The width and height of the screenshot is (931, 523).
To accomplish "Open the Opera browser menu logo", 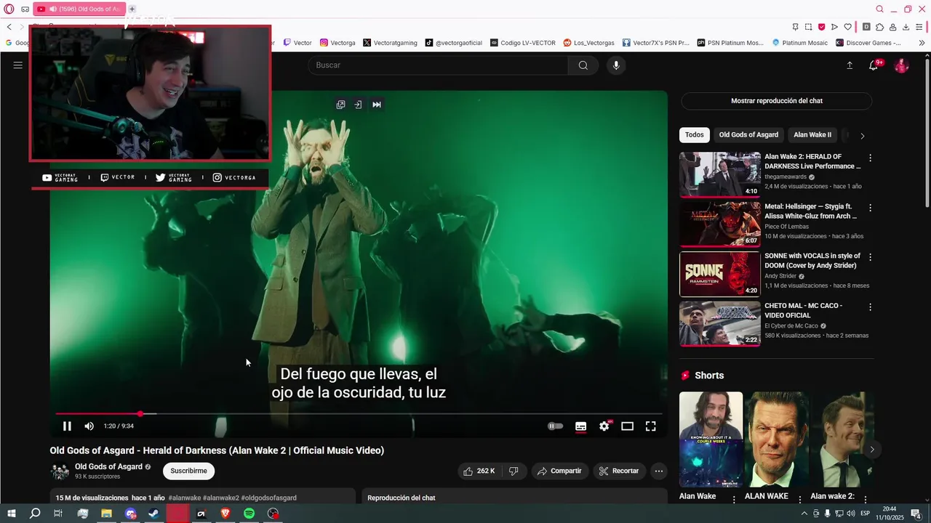I will pyautogui.click(x=9, y=9).
